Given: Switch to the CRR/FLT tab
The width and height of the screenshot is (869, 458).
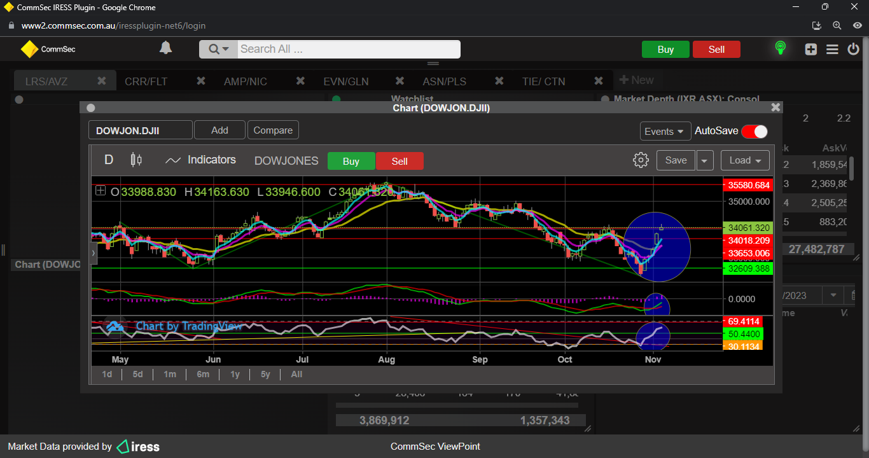Looking at the screenshot, I should tap(146, 81).
